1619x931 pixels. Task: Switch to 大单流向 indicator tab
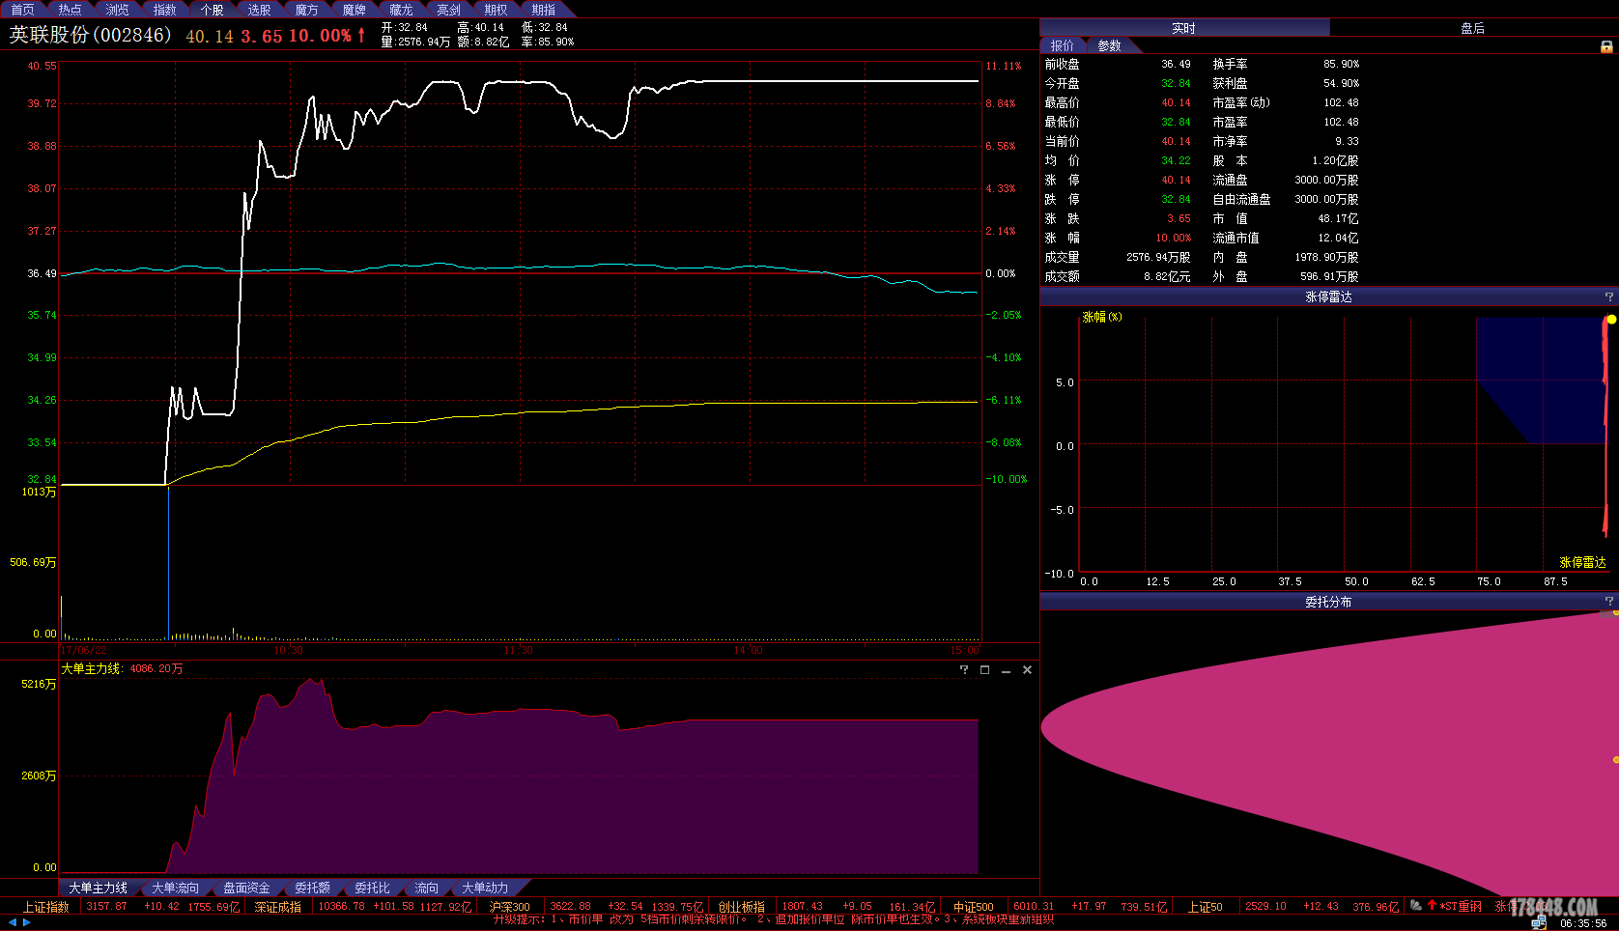click(x=175, y=888)
